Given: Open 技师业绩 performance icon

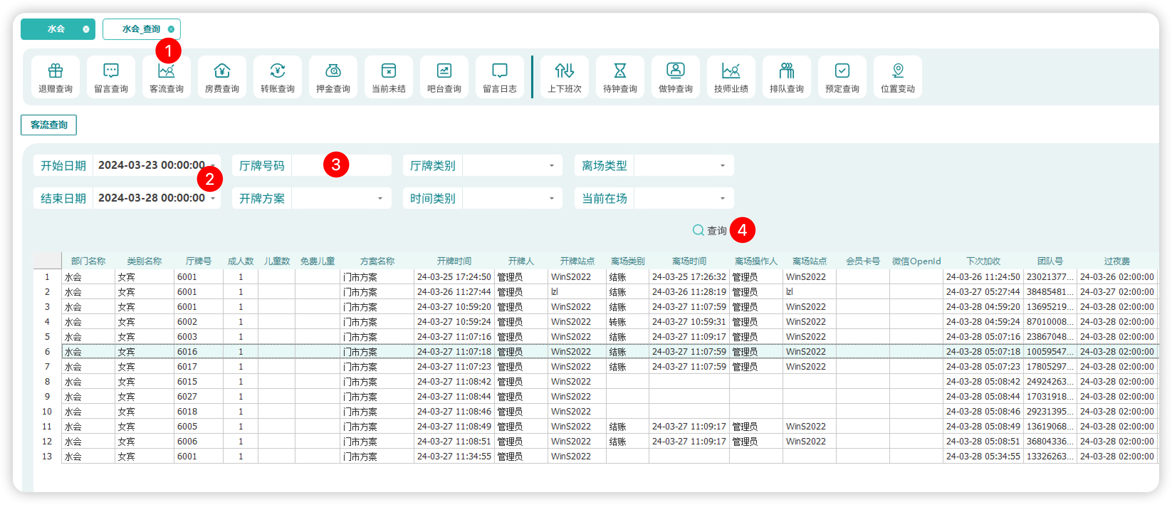Looking at the screenshot, I should click(x=731, y=77).
